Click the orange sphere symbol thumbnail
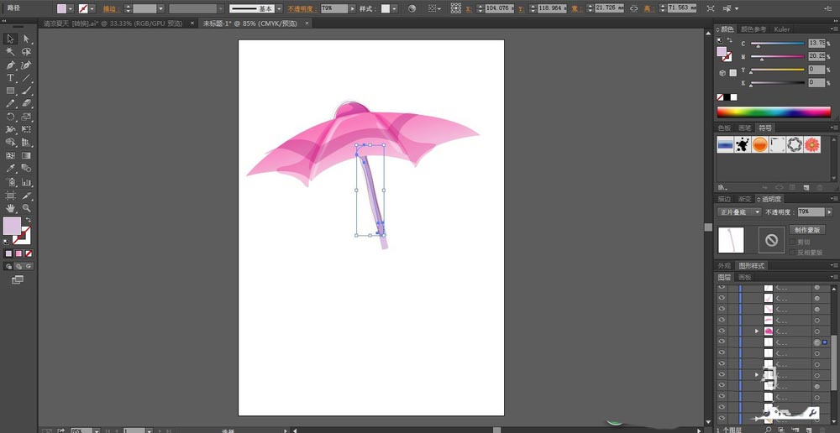This screenshot has height=433, width=840. click(x=759, y=144)
